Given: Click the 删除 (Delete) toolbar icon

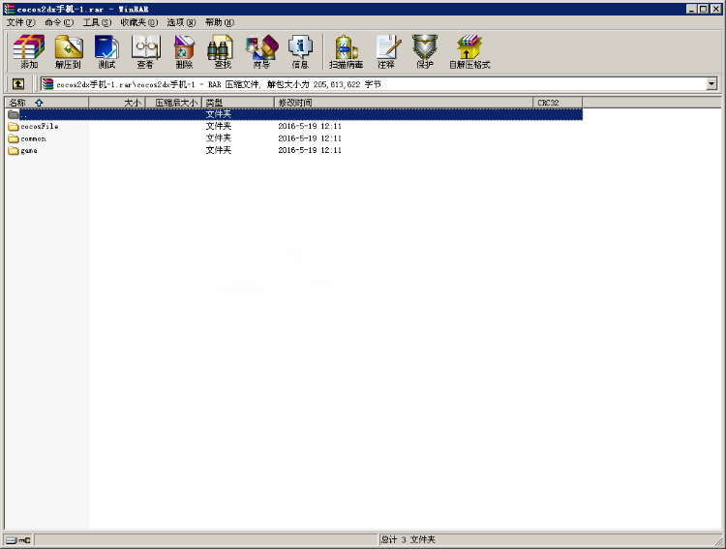Looking at the screenshot, I should [184, 51].
